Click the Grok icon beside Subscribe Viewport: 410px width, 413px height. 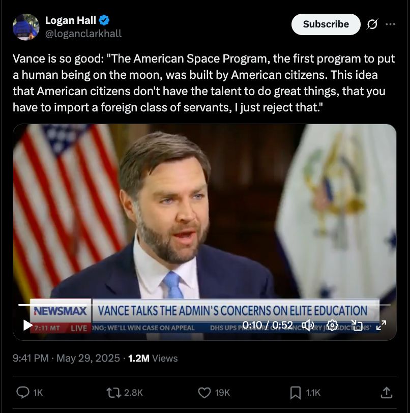(x=372, y=24)
